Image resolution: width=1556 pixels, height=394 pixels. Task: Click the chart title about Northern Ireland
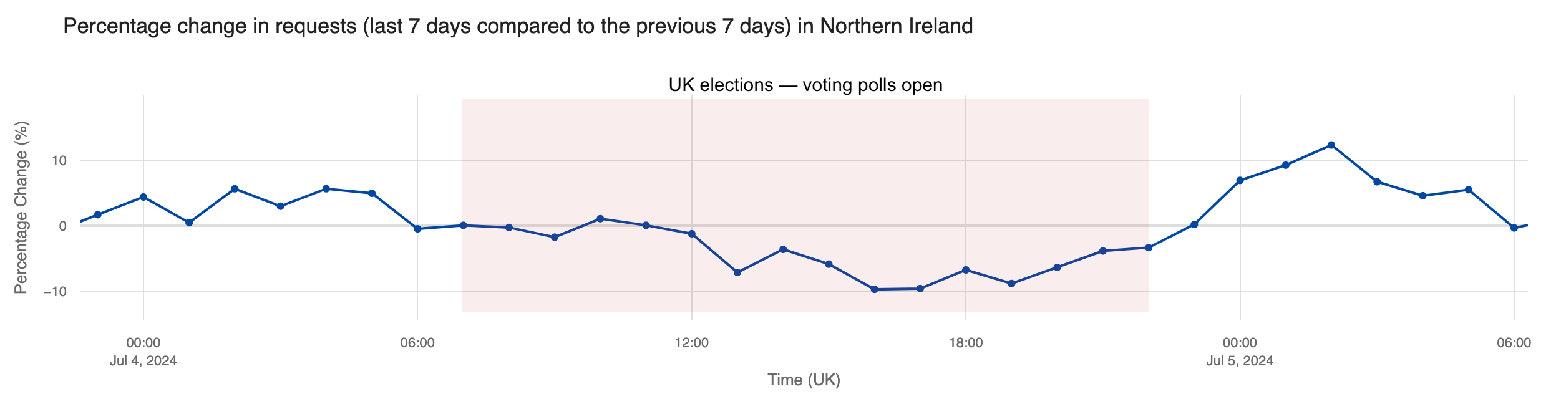518,26
